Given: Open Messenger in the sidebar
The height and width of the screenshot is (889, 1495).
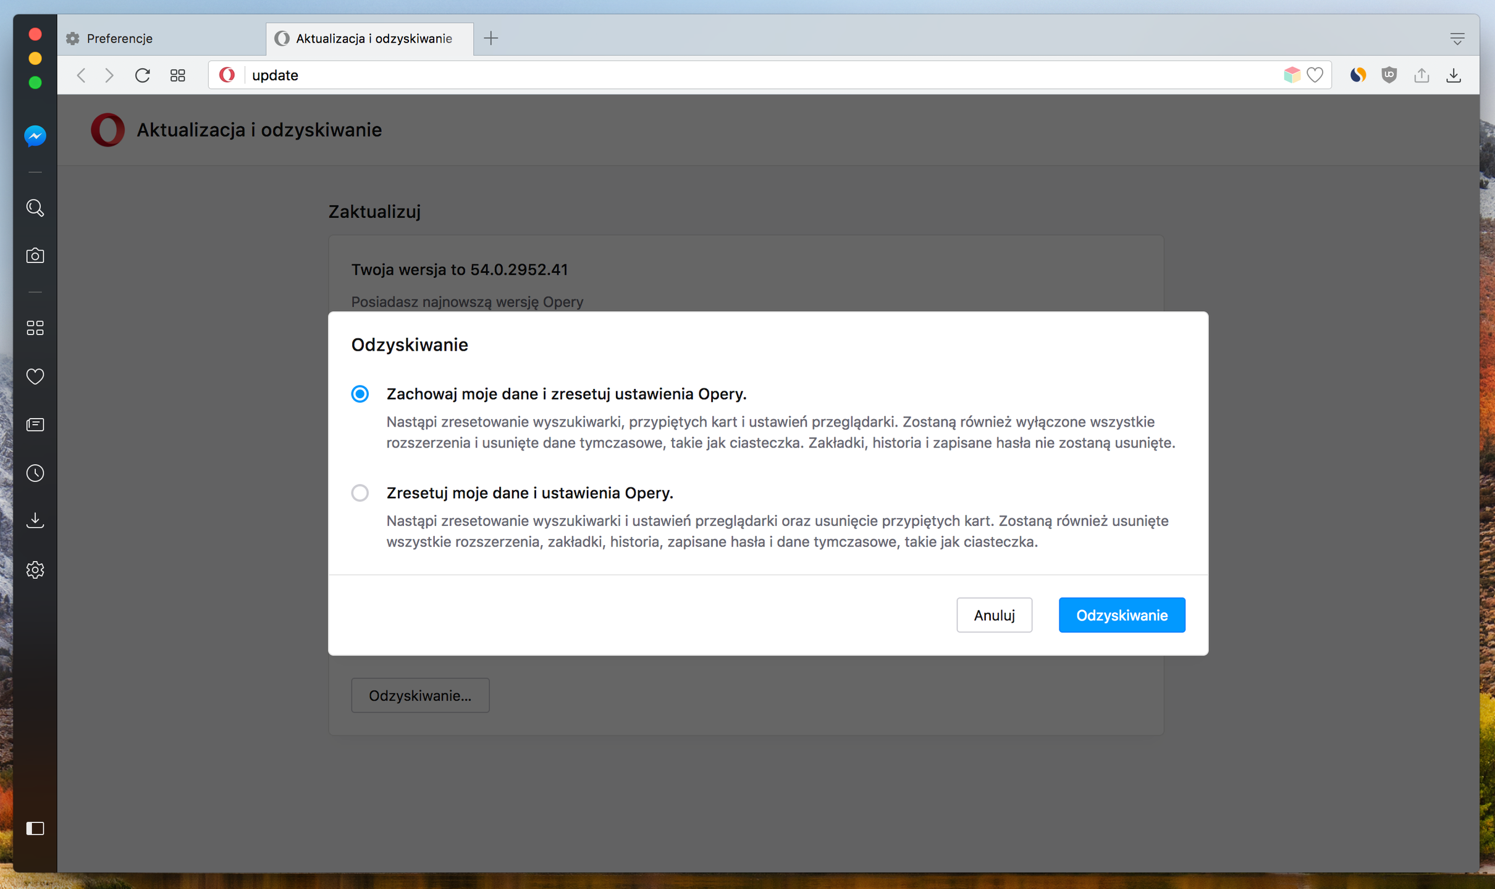Looking at the screenshot, I should tap(35, 136).
